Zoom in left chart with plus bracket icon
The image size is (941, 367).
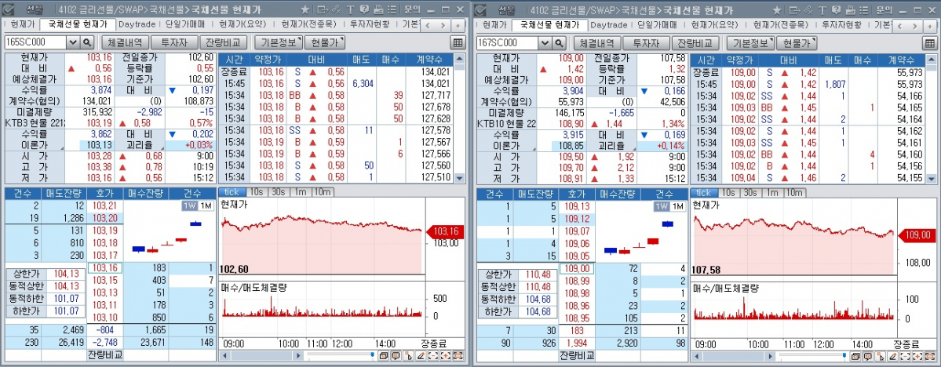446,356
